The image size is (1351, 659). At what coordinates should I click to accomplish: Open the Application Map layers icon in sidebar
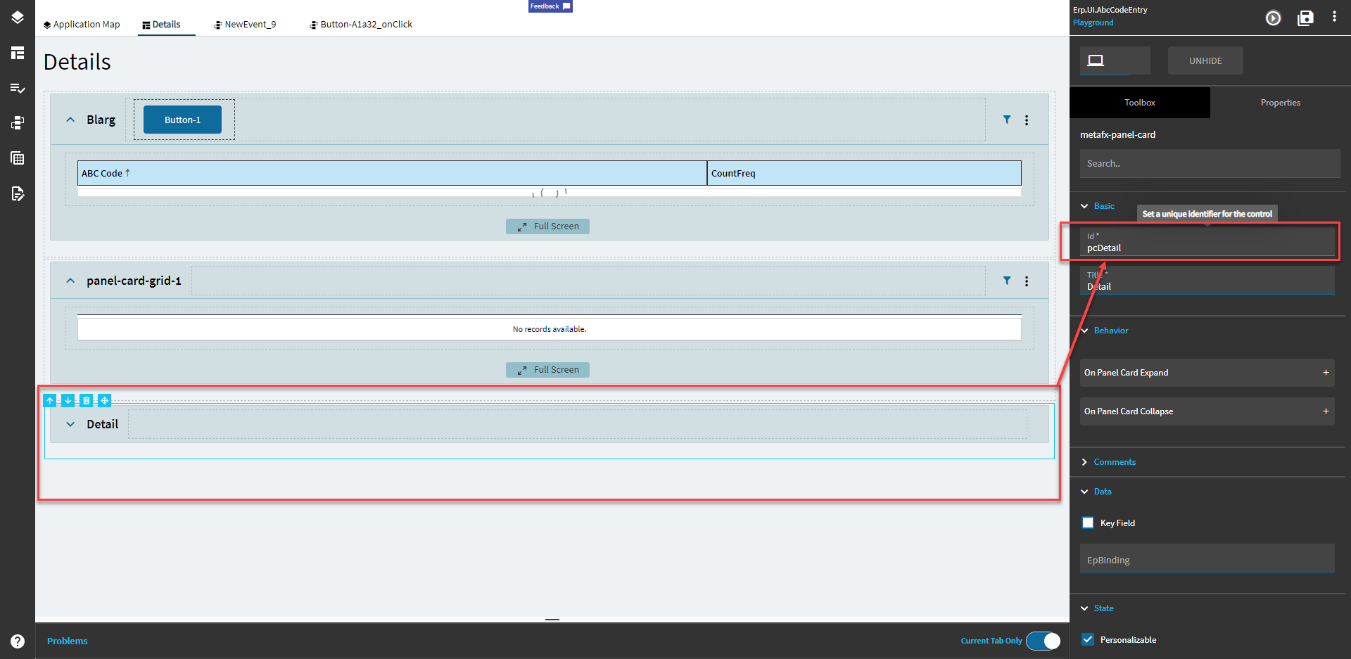coord(17,18)
